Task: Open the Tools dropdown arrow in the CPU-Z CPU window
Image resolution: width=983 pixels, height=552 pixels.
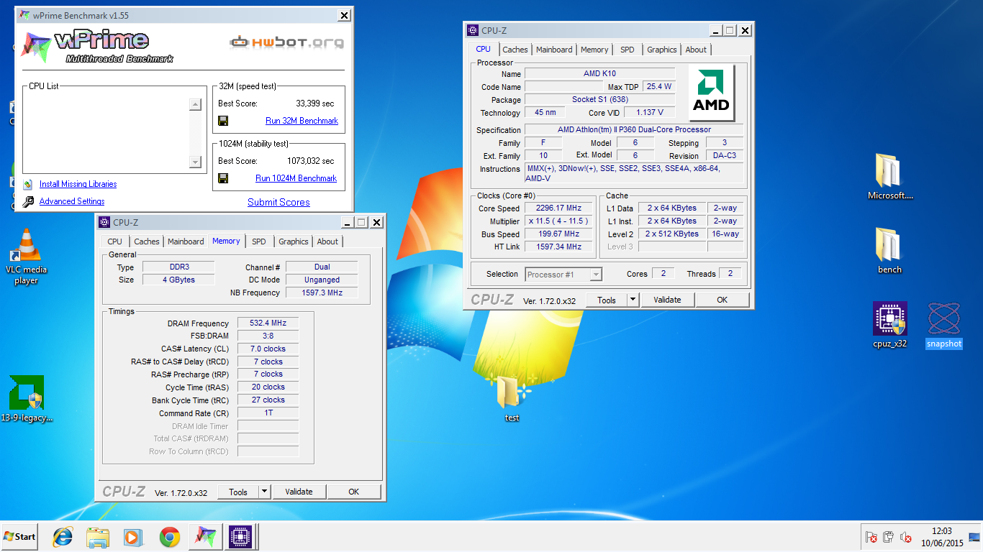Action: coord(633,300)
